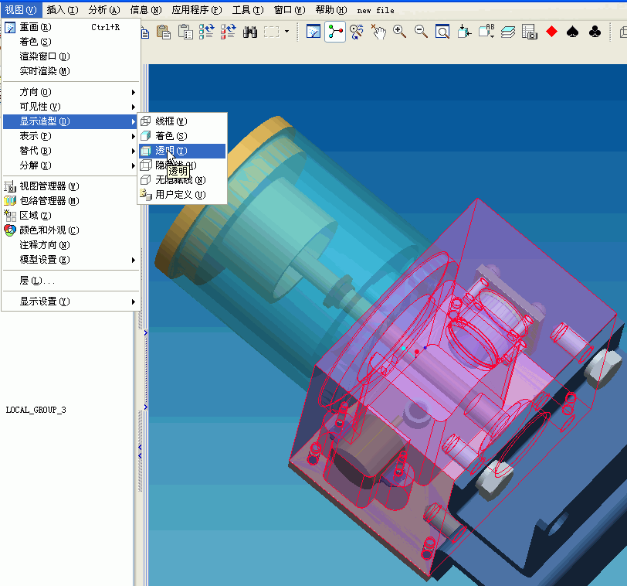The image size is (627, 586).
Task: Click the 包络管理器 menu icon
Action: click(10, 200)
